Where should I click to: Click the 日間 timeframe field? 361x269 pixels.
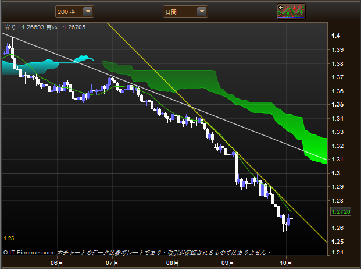[185, 12]
